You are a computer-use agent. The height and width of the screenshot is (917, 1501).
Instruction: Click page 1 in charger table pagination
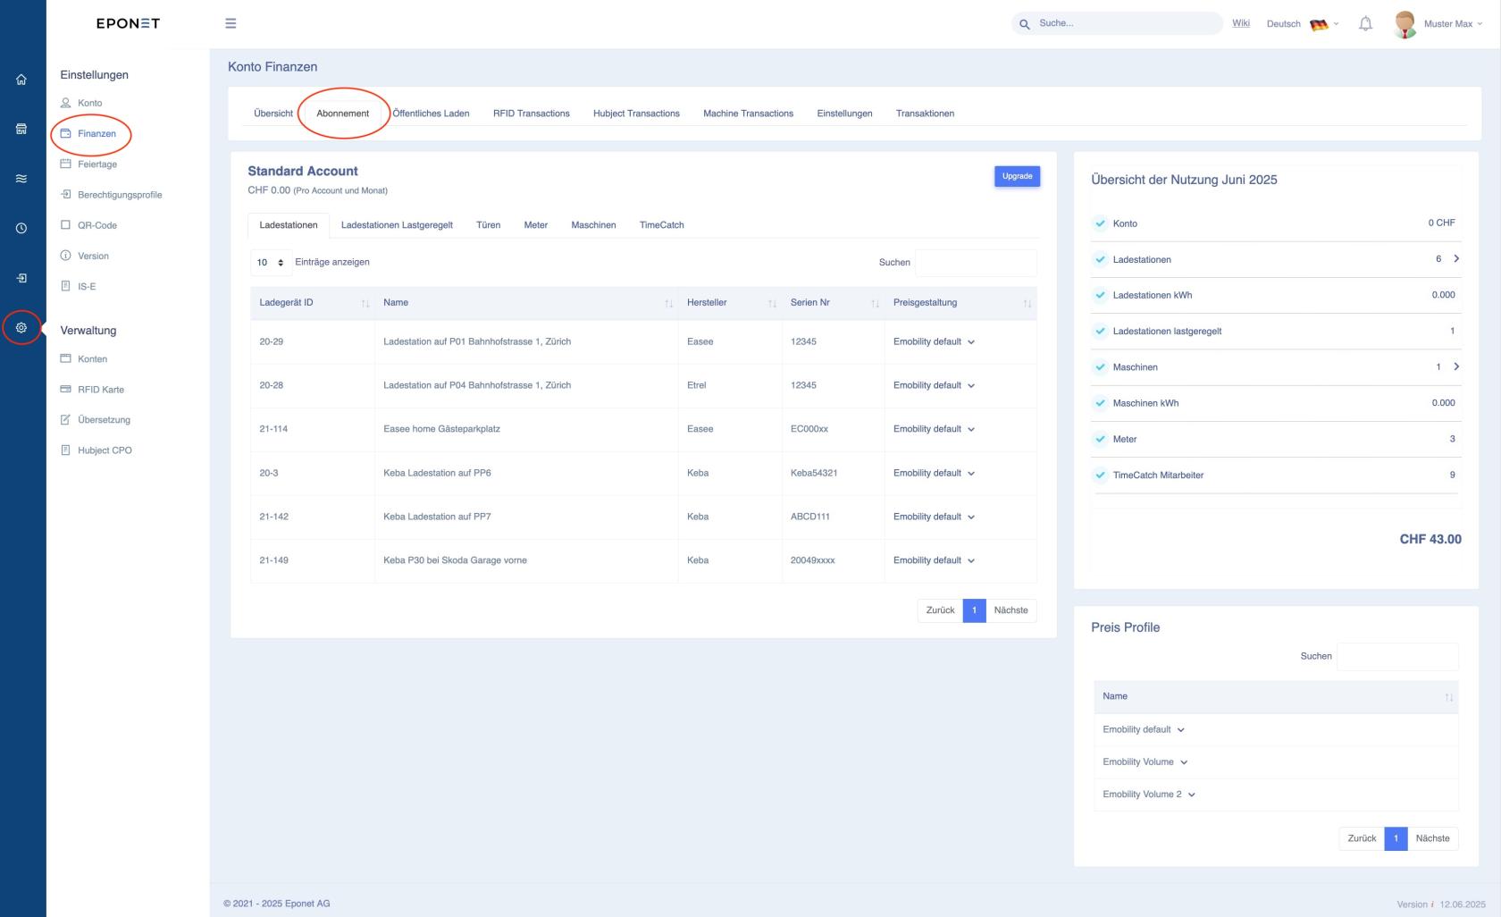pyautogui.click(x=974, y=610)
